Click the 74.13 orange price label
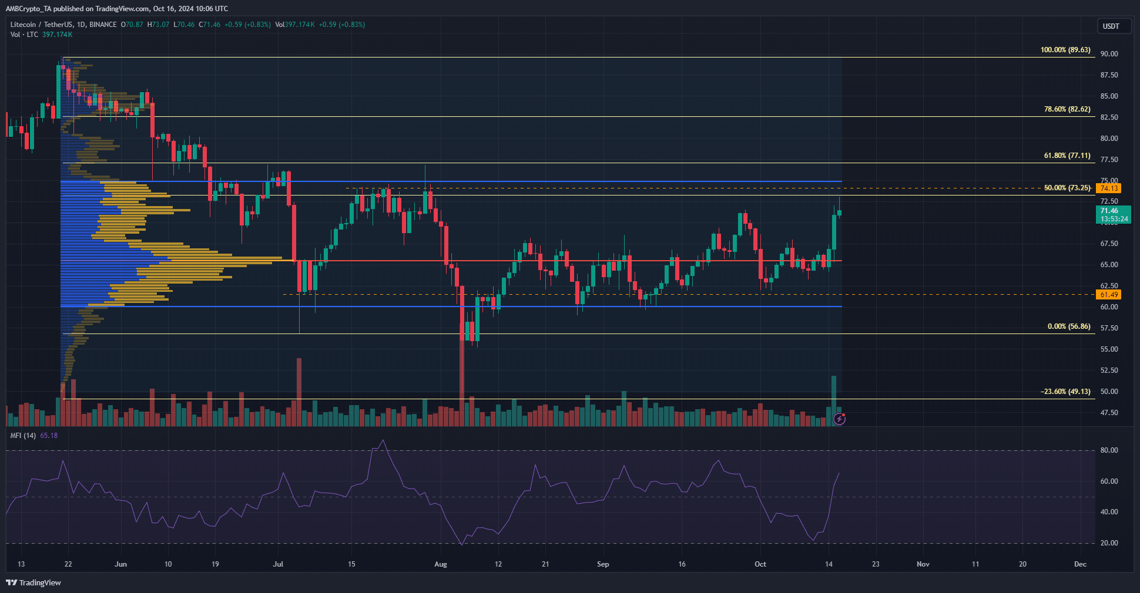 pos(1109,188)
